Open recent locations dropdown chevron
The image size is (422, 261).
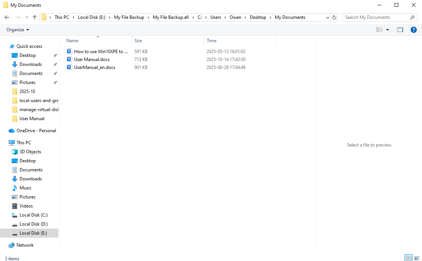tap(27, 17)
